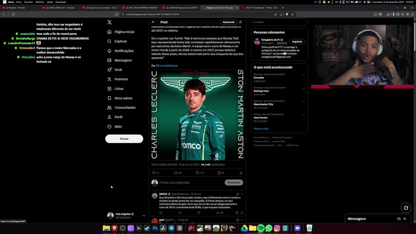Open WhatsApp from the dock
Image resolution: width=416 pixels, height=234 pixels.
269,228
